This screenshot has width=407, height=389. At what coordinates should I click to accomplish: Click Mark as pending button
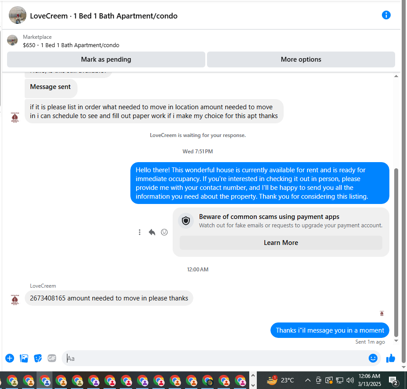[x=106, y=59]
